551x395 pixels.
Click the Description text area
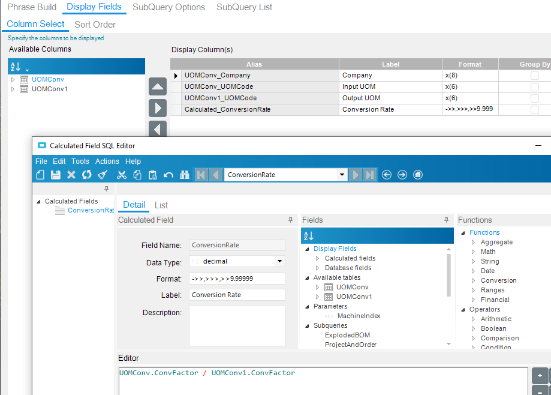point(237,326)
